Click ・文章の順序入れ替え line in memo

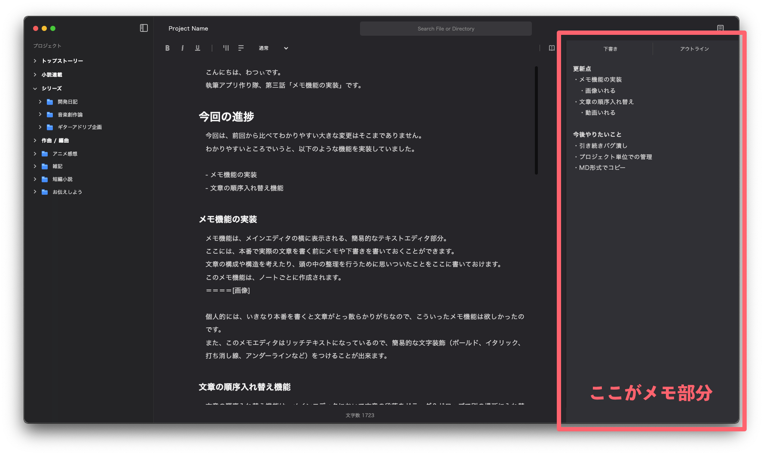604,102
